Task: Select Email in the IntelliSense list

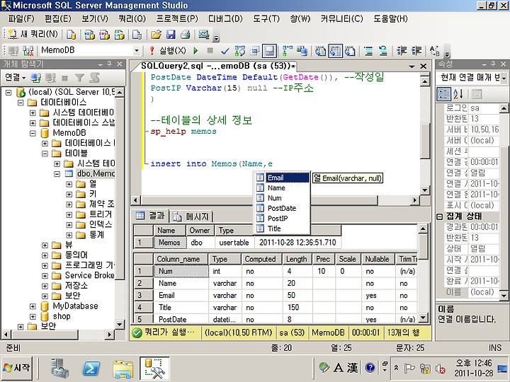Action: click(x=283, y=178)
